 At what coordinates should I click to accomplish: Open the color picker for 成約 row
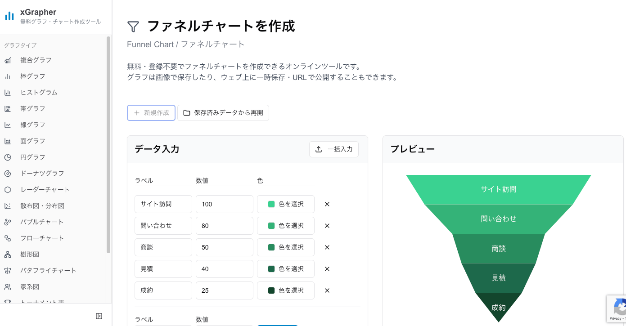[x=285, y=290]
